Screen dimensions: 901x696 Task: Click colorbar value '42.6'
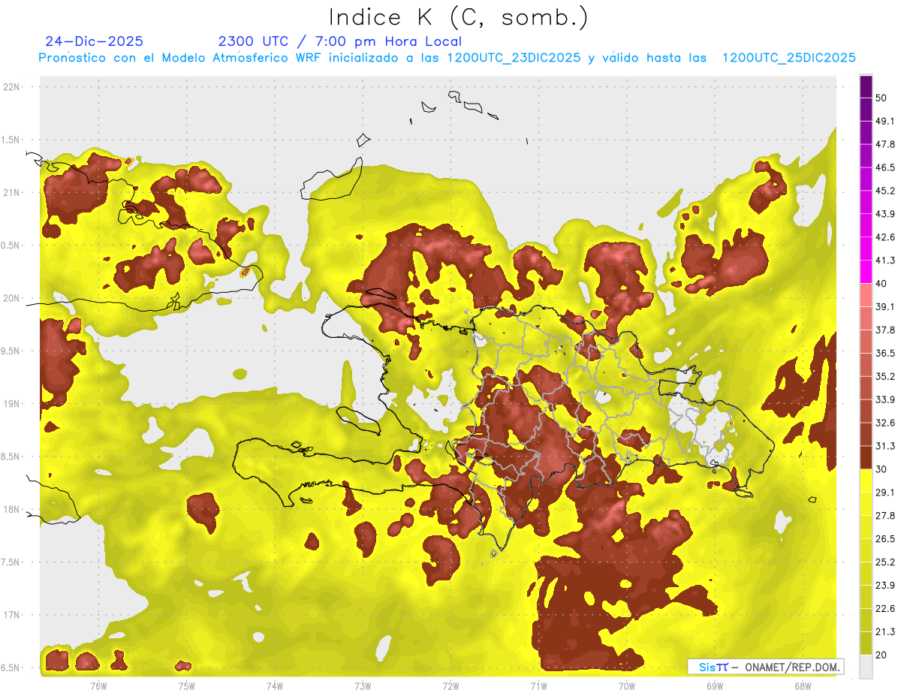point(884,237)
